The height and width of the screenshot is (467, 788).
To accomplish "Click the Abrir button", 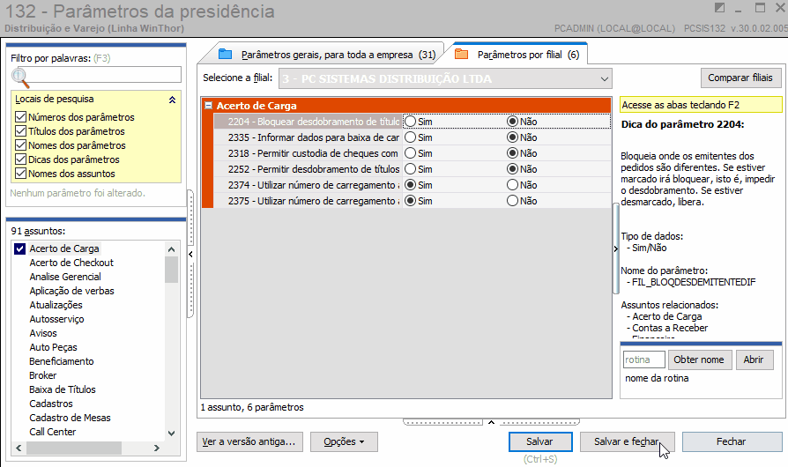I will point(755,360).
